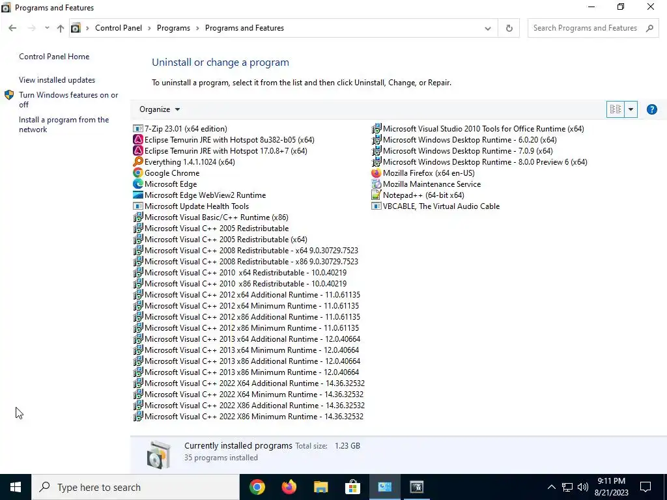The height and width of the screenshot is (500, 667).
Task: Click the network icon in system tray
Action: pos(567,487)
